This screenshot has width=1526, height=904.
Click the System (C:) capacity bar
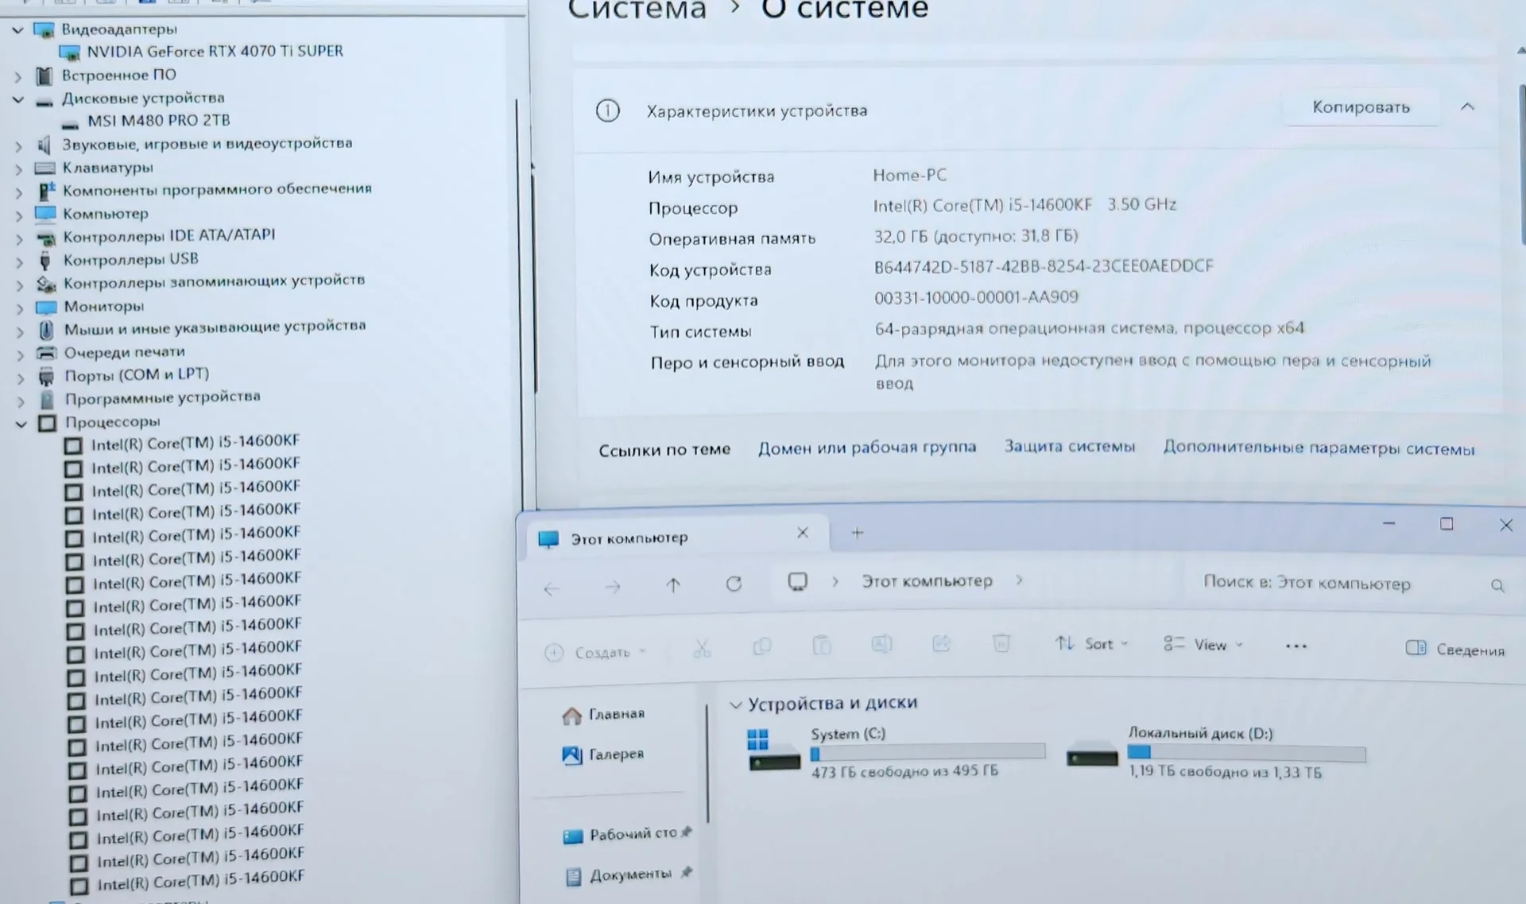point(928,752)
